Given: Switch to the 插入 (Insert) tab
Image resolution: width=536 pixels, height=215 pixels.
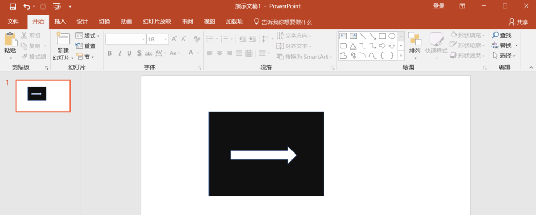Looking at the screenshot, I should point(60,22).
